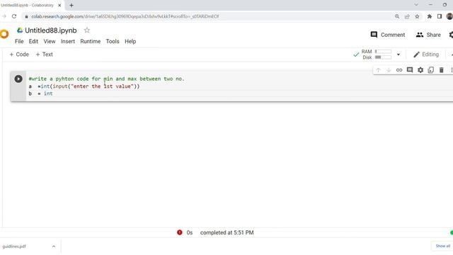Click 'completed at 5:51 PM' status
The width and height of the screenshot is (453, 255).
click(226, 232)
